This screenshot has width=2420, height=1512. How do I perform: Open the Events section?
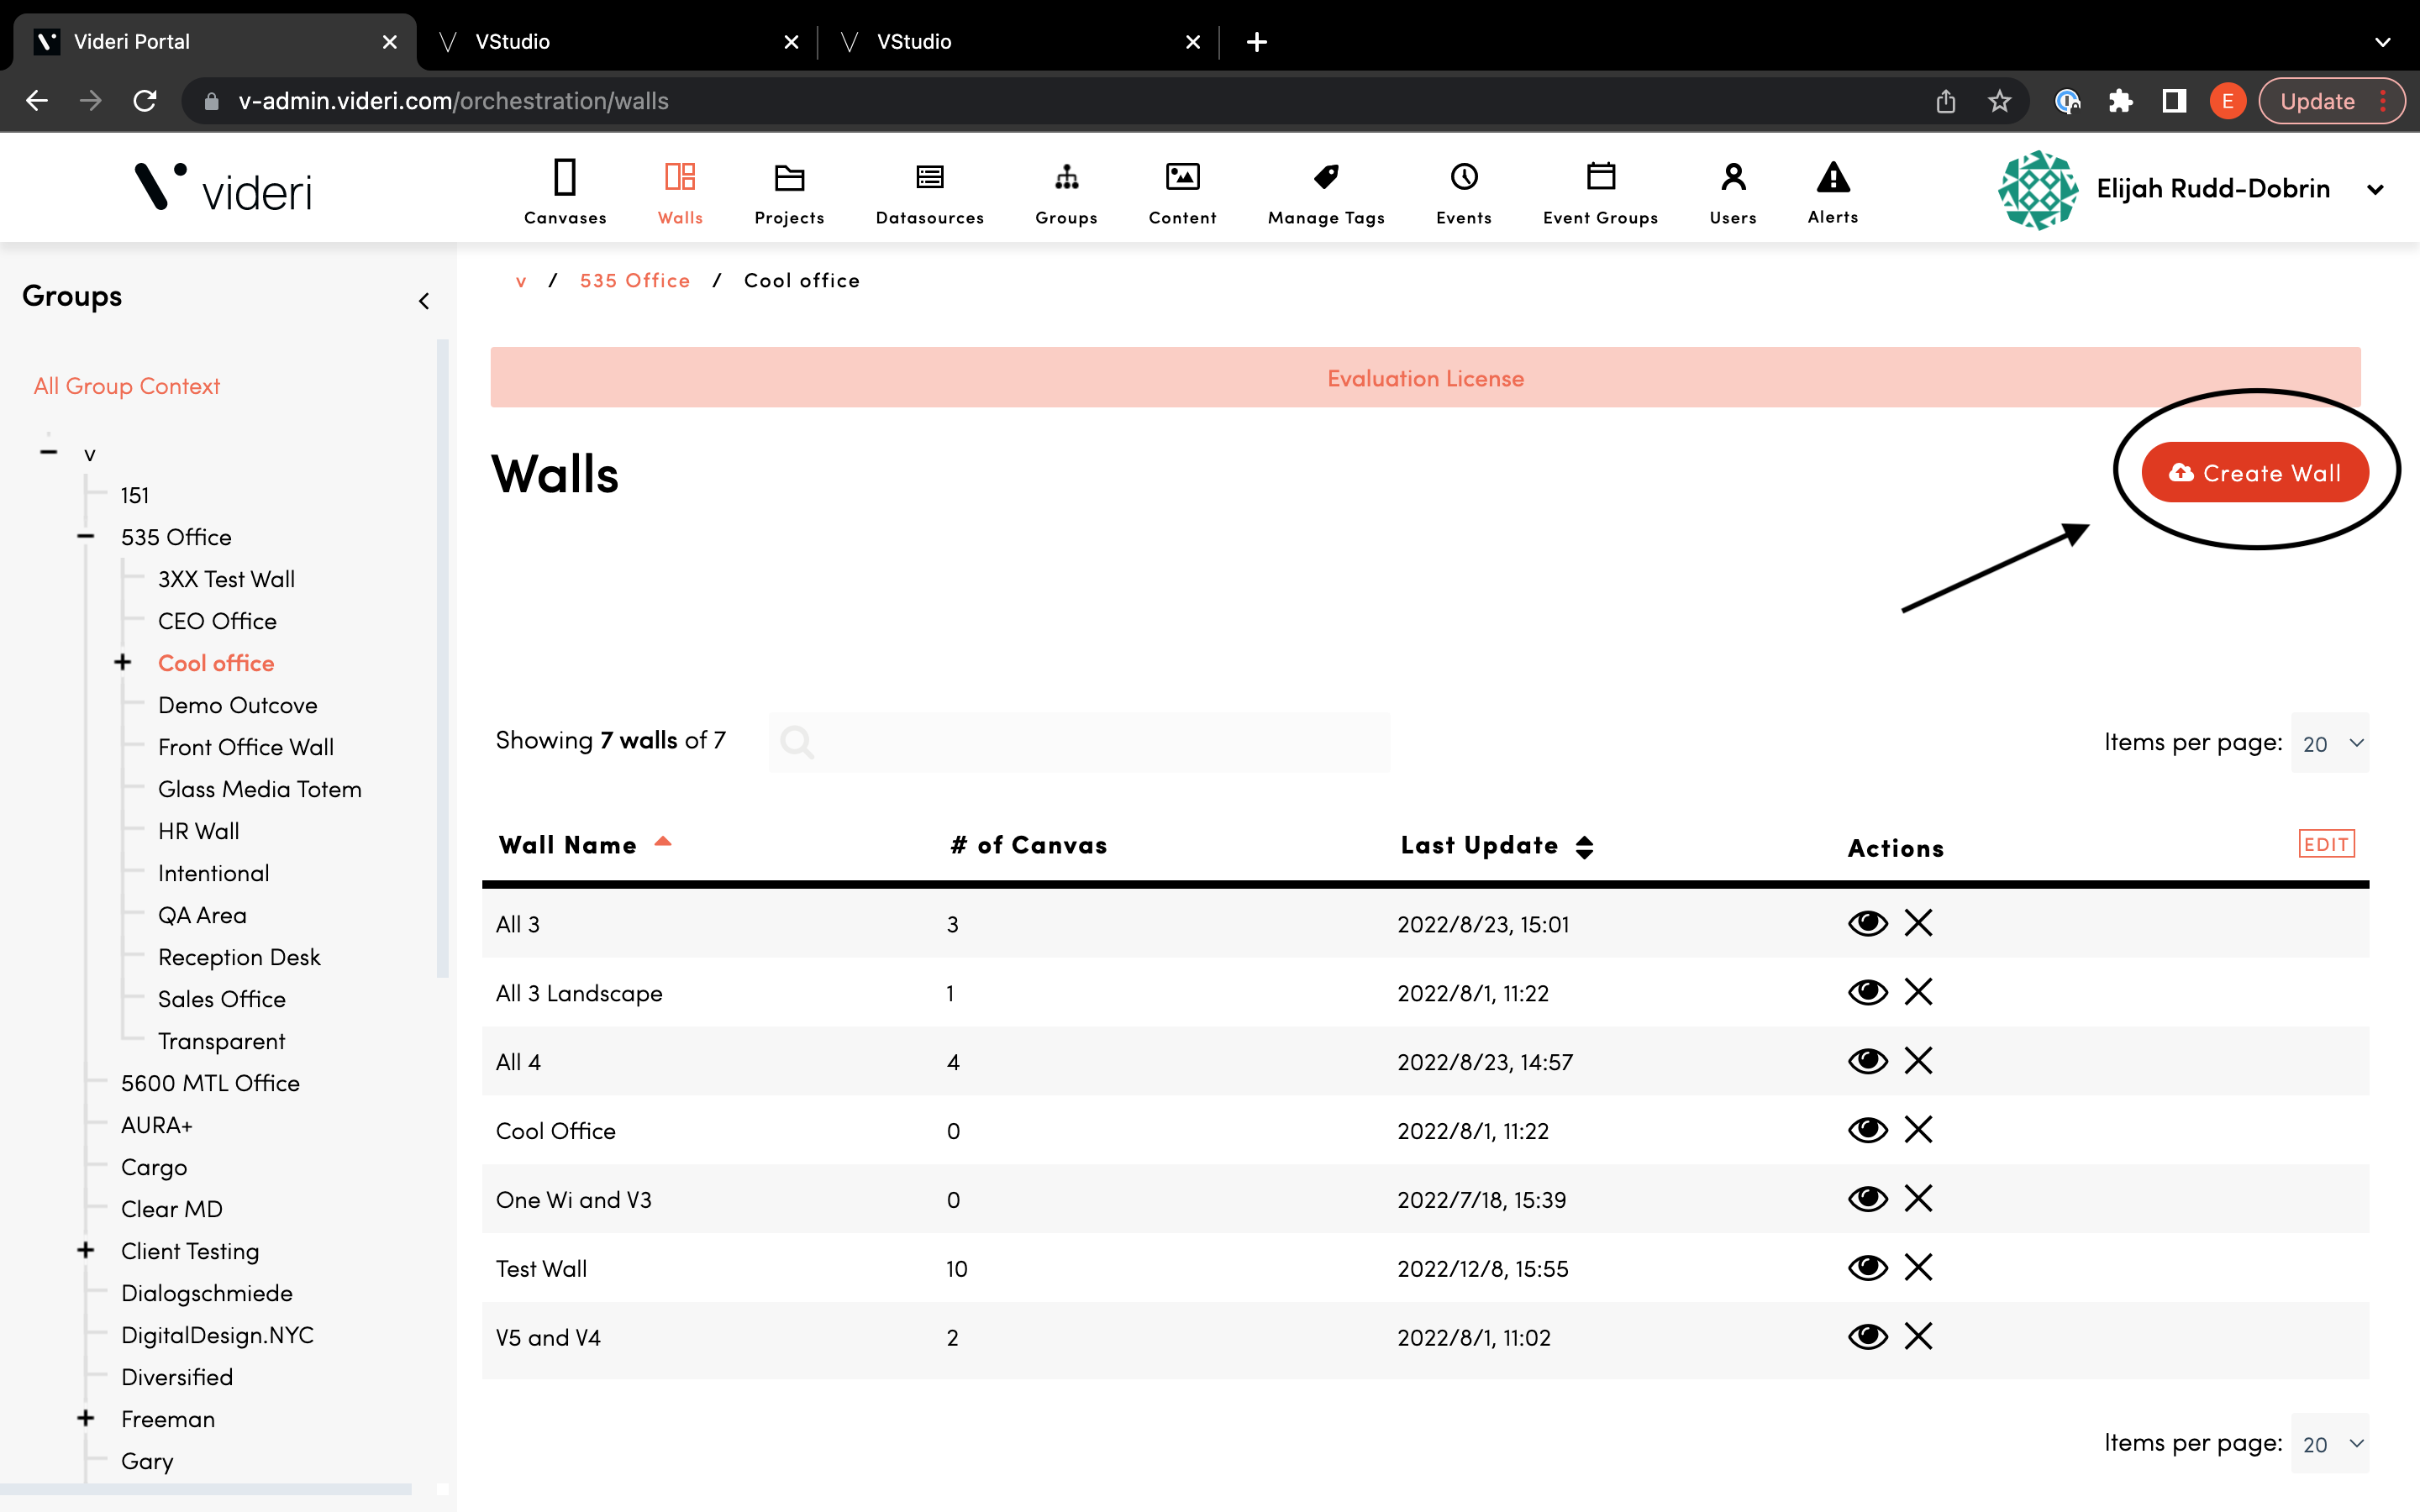(x=1464, y=192)
